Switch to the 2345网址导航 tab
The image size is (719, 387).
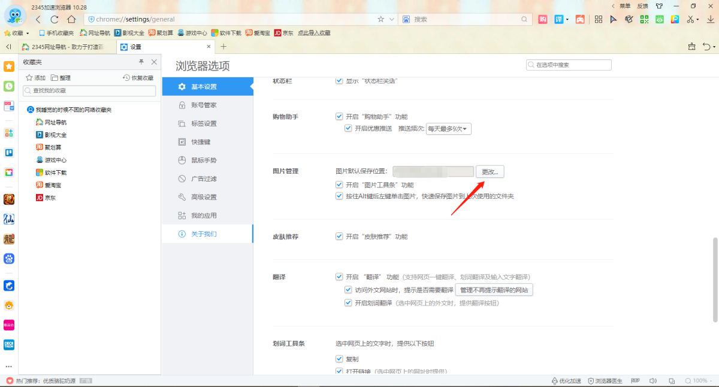tap(66, 47)
